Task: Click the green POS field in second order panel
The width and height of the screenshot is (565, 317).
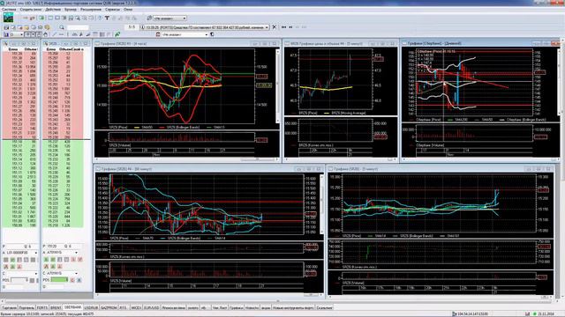Action: 59,280
